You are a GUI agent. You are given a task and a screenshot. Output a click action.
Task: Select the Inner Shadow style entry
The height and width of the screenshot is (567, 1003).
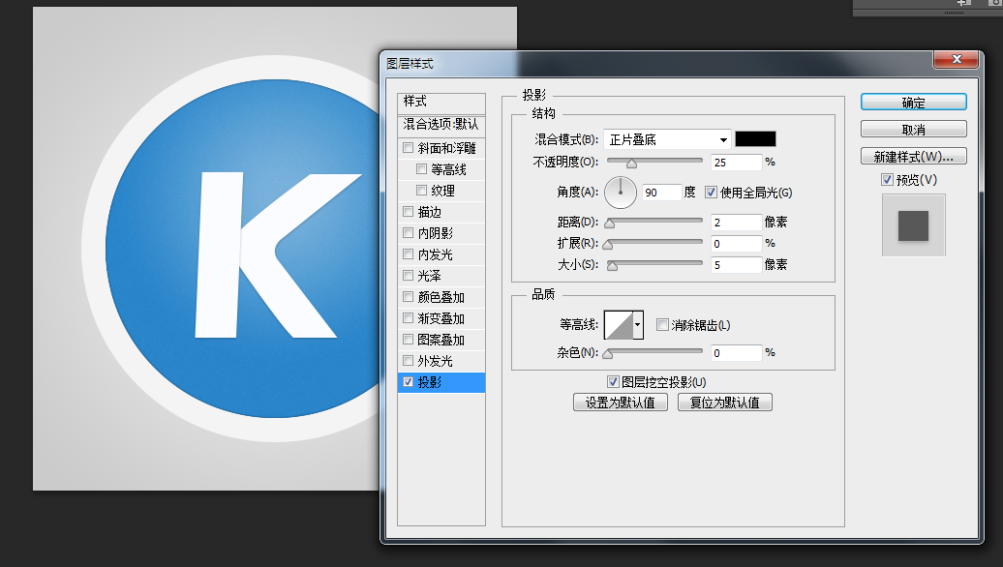(x=439, y=232)
